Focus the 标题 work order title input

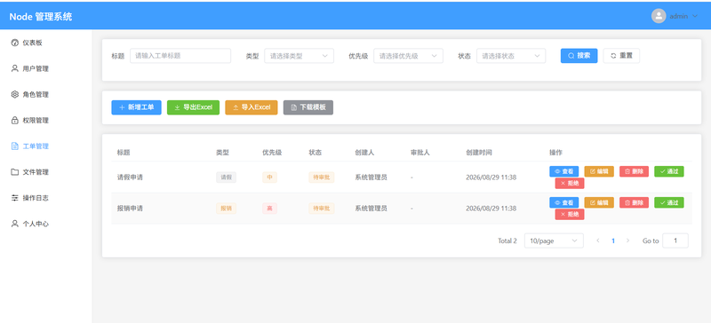180,56
